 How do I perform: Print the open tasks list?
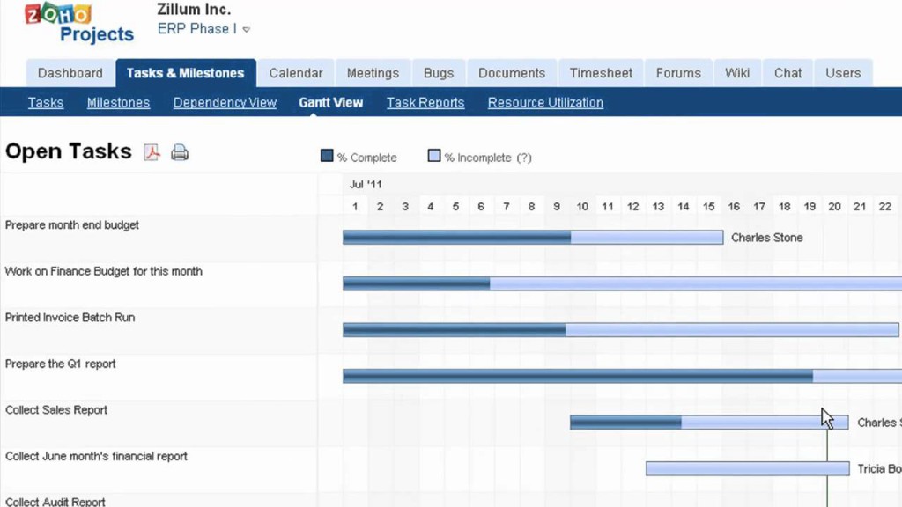tap(180, 152)
